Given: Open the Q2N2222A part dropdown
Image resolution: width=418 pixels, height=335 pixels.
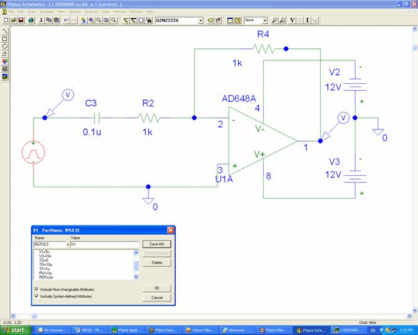Looking at the screenshot, I should tap(200, 21).
